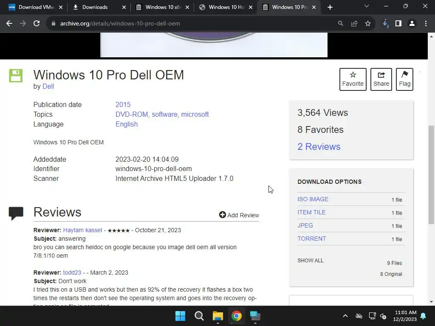Open a new browser tab
Image resolution: width=435 pixels, height=326 pixels.
click(330, 7)
